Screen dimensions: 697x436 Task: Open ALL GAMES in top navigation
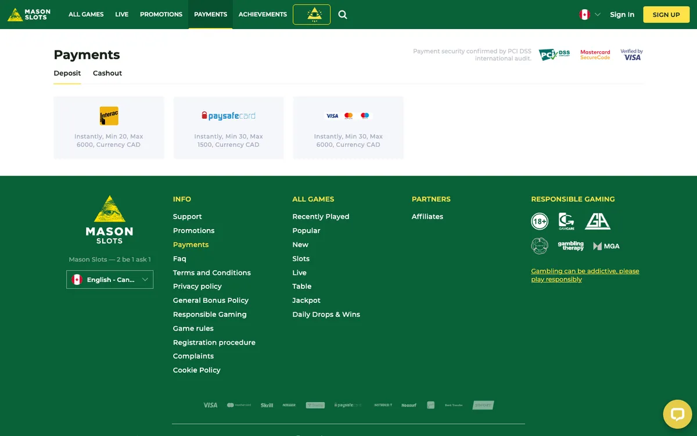pos(86,15)
